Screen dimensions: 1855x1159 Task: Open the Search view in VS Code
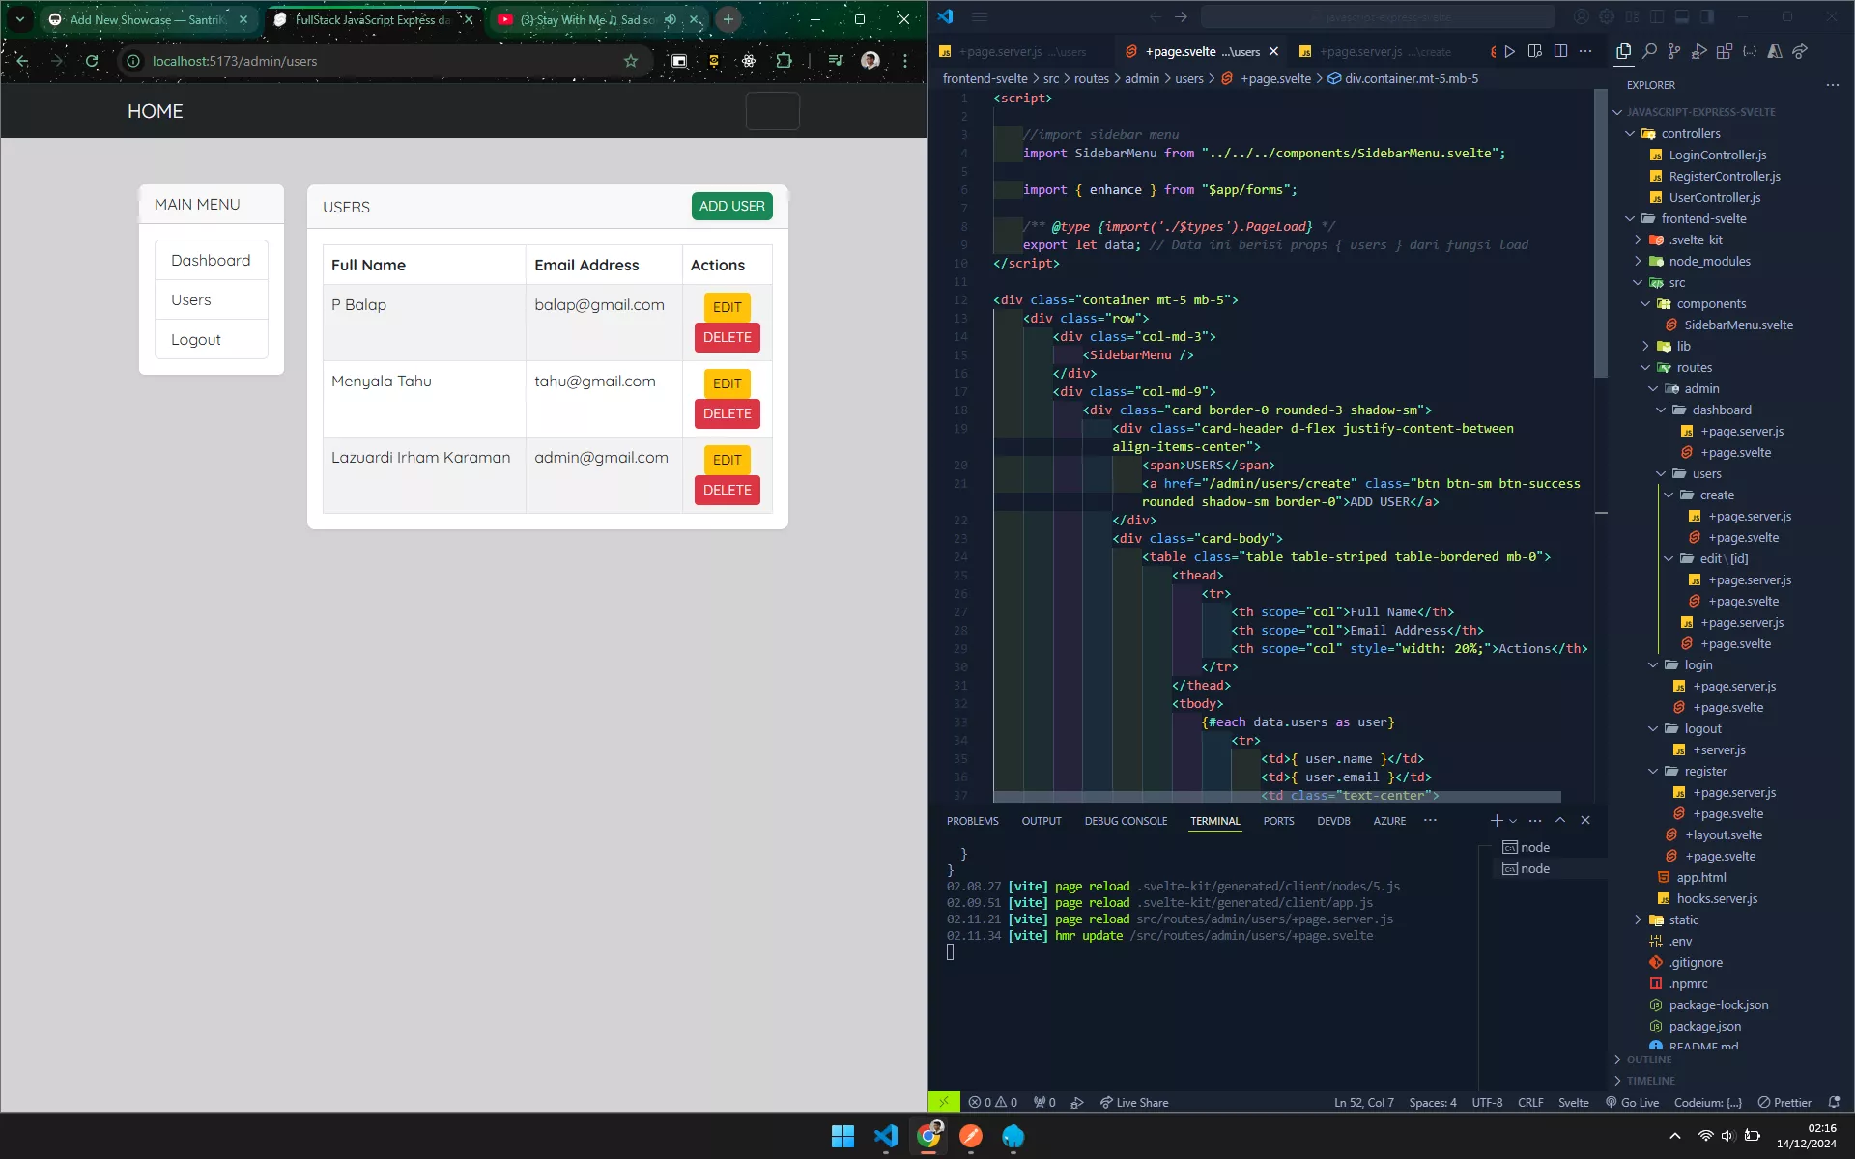(1649, 51)
